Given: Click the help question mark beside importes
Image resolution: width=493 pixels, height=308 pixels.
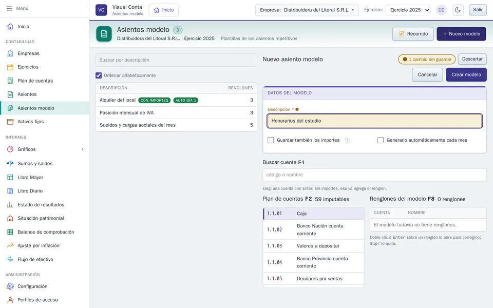Looking at the screenshot, I should point(347,140).
